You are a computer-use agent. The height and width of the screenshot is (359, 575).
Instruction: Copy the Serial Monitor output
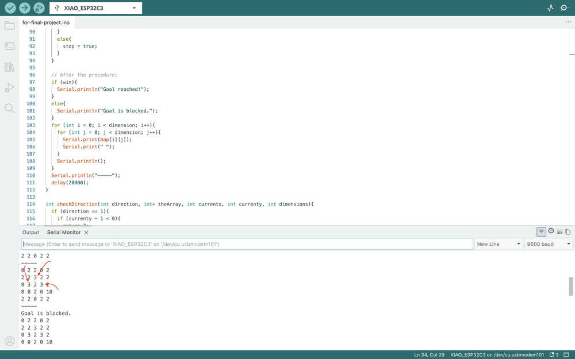pos(568,231)
